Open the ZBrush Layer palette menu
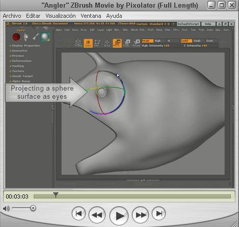This screenshot has height=227, width=239. pyautogui.click(x=100, y=30)
